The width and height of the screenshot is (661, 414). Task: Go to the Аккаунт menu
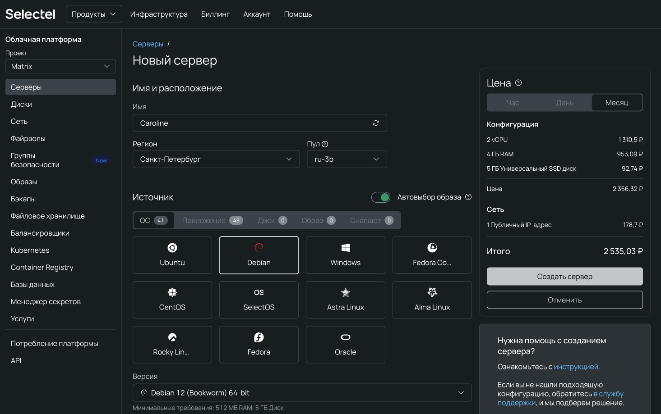(257, 14)
